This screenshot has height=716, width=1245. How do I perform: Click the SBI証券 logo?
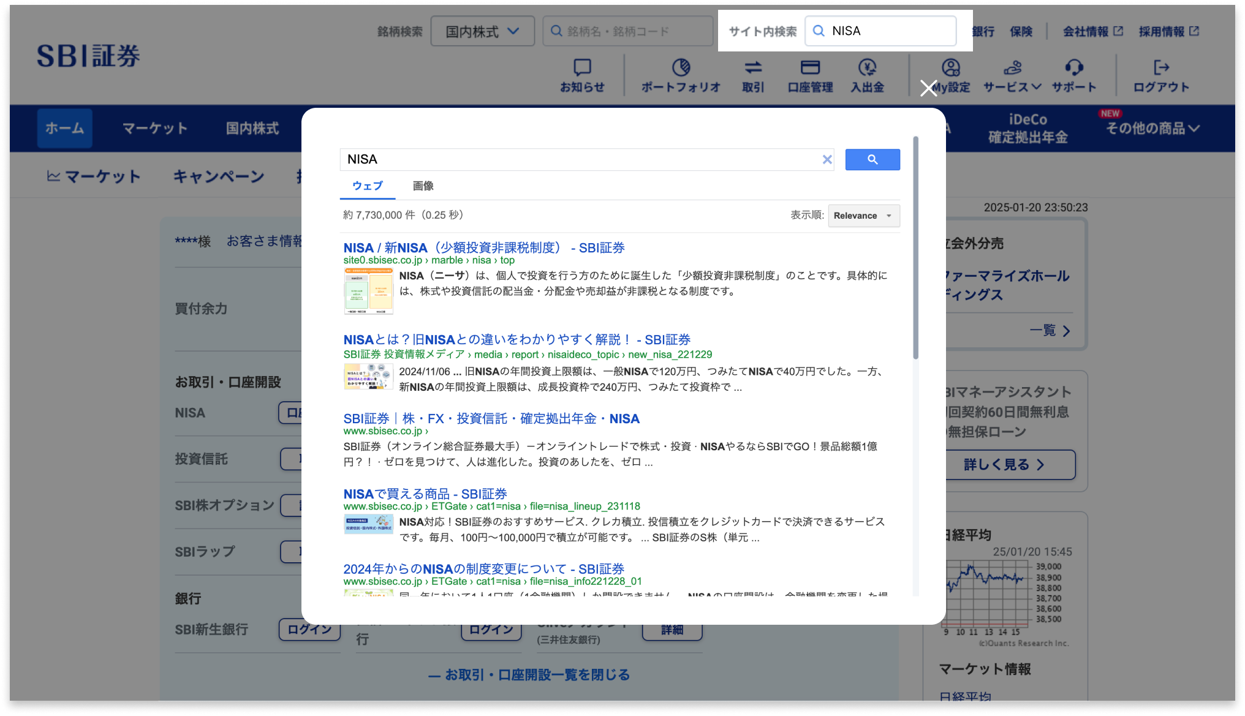click(88, 56)
